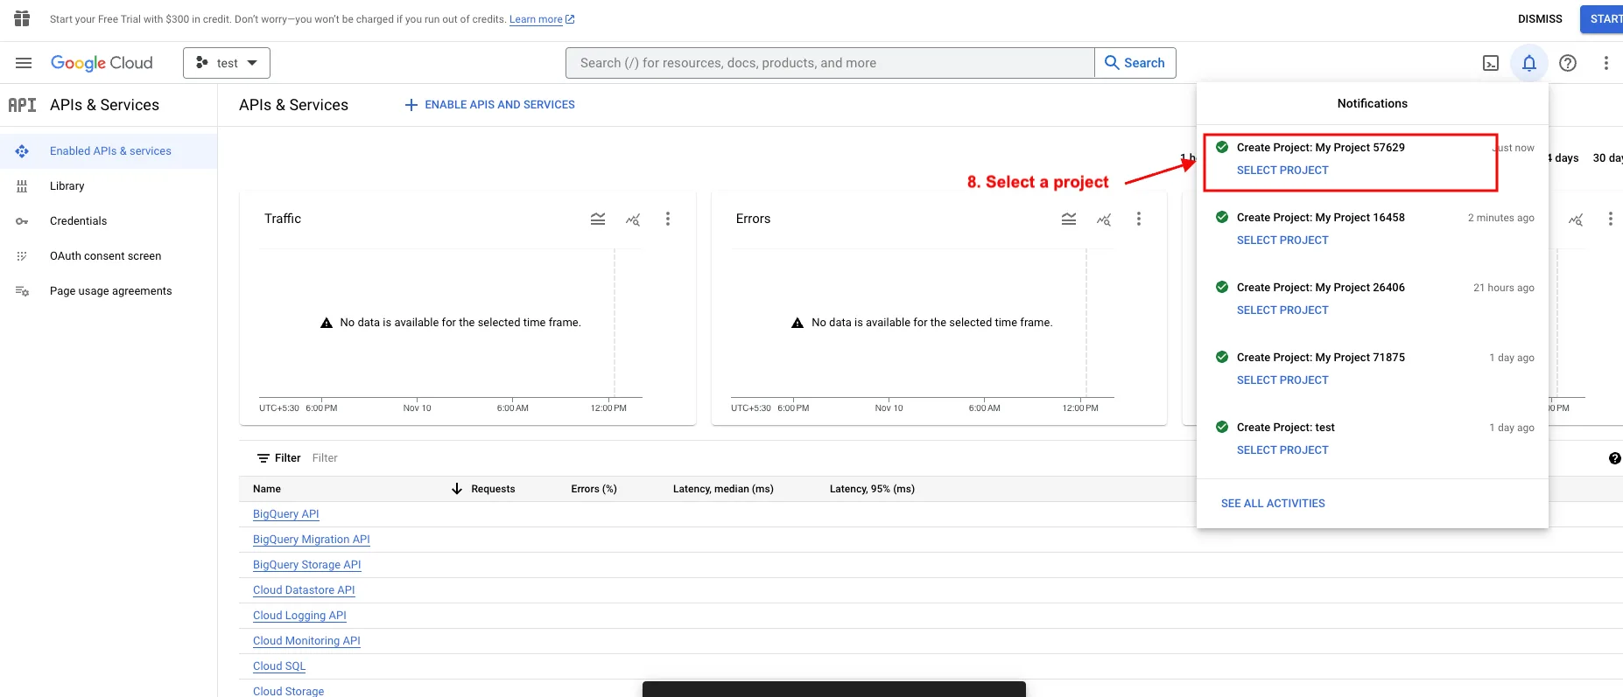Select project for My Project 26406
The height and width of the screenshot is (697, 1623).
[x=1282, y=310]
